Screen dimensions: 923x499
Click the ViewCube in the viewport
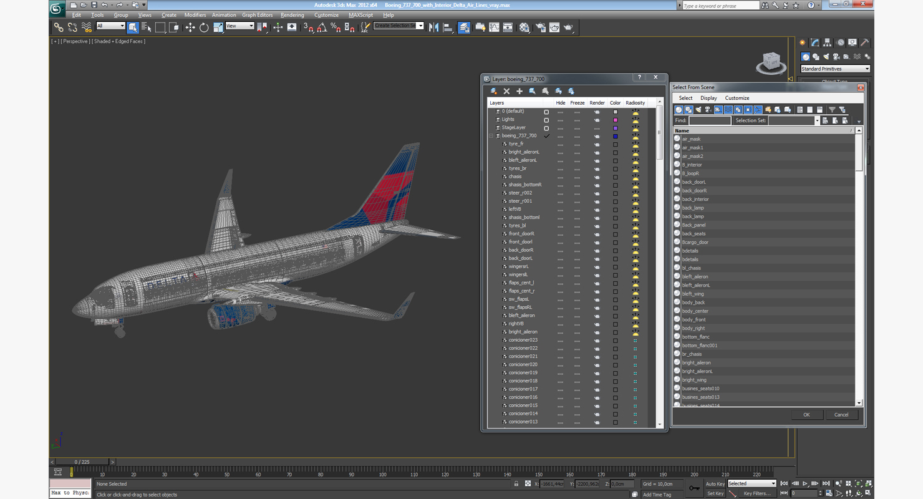(771, 62)
